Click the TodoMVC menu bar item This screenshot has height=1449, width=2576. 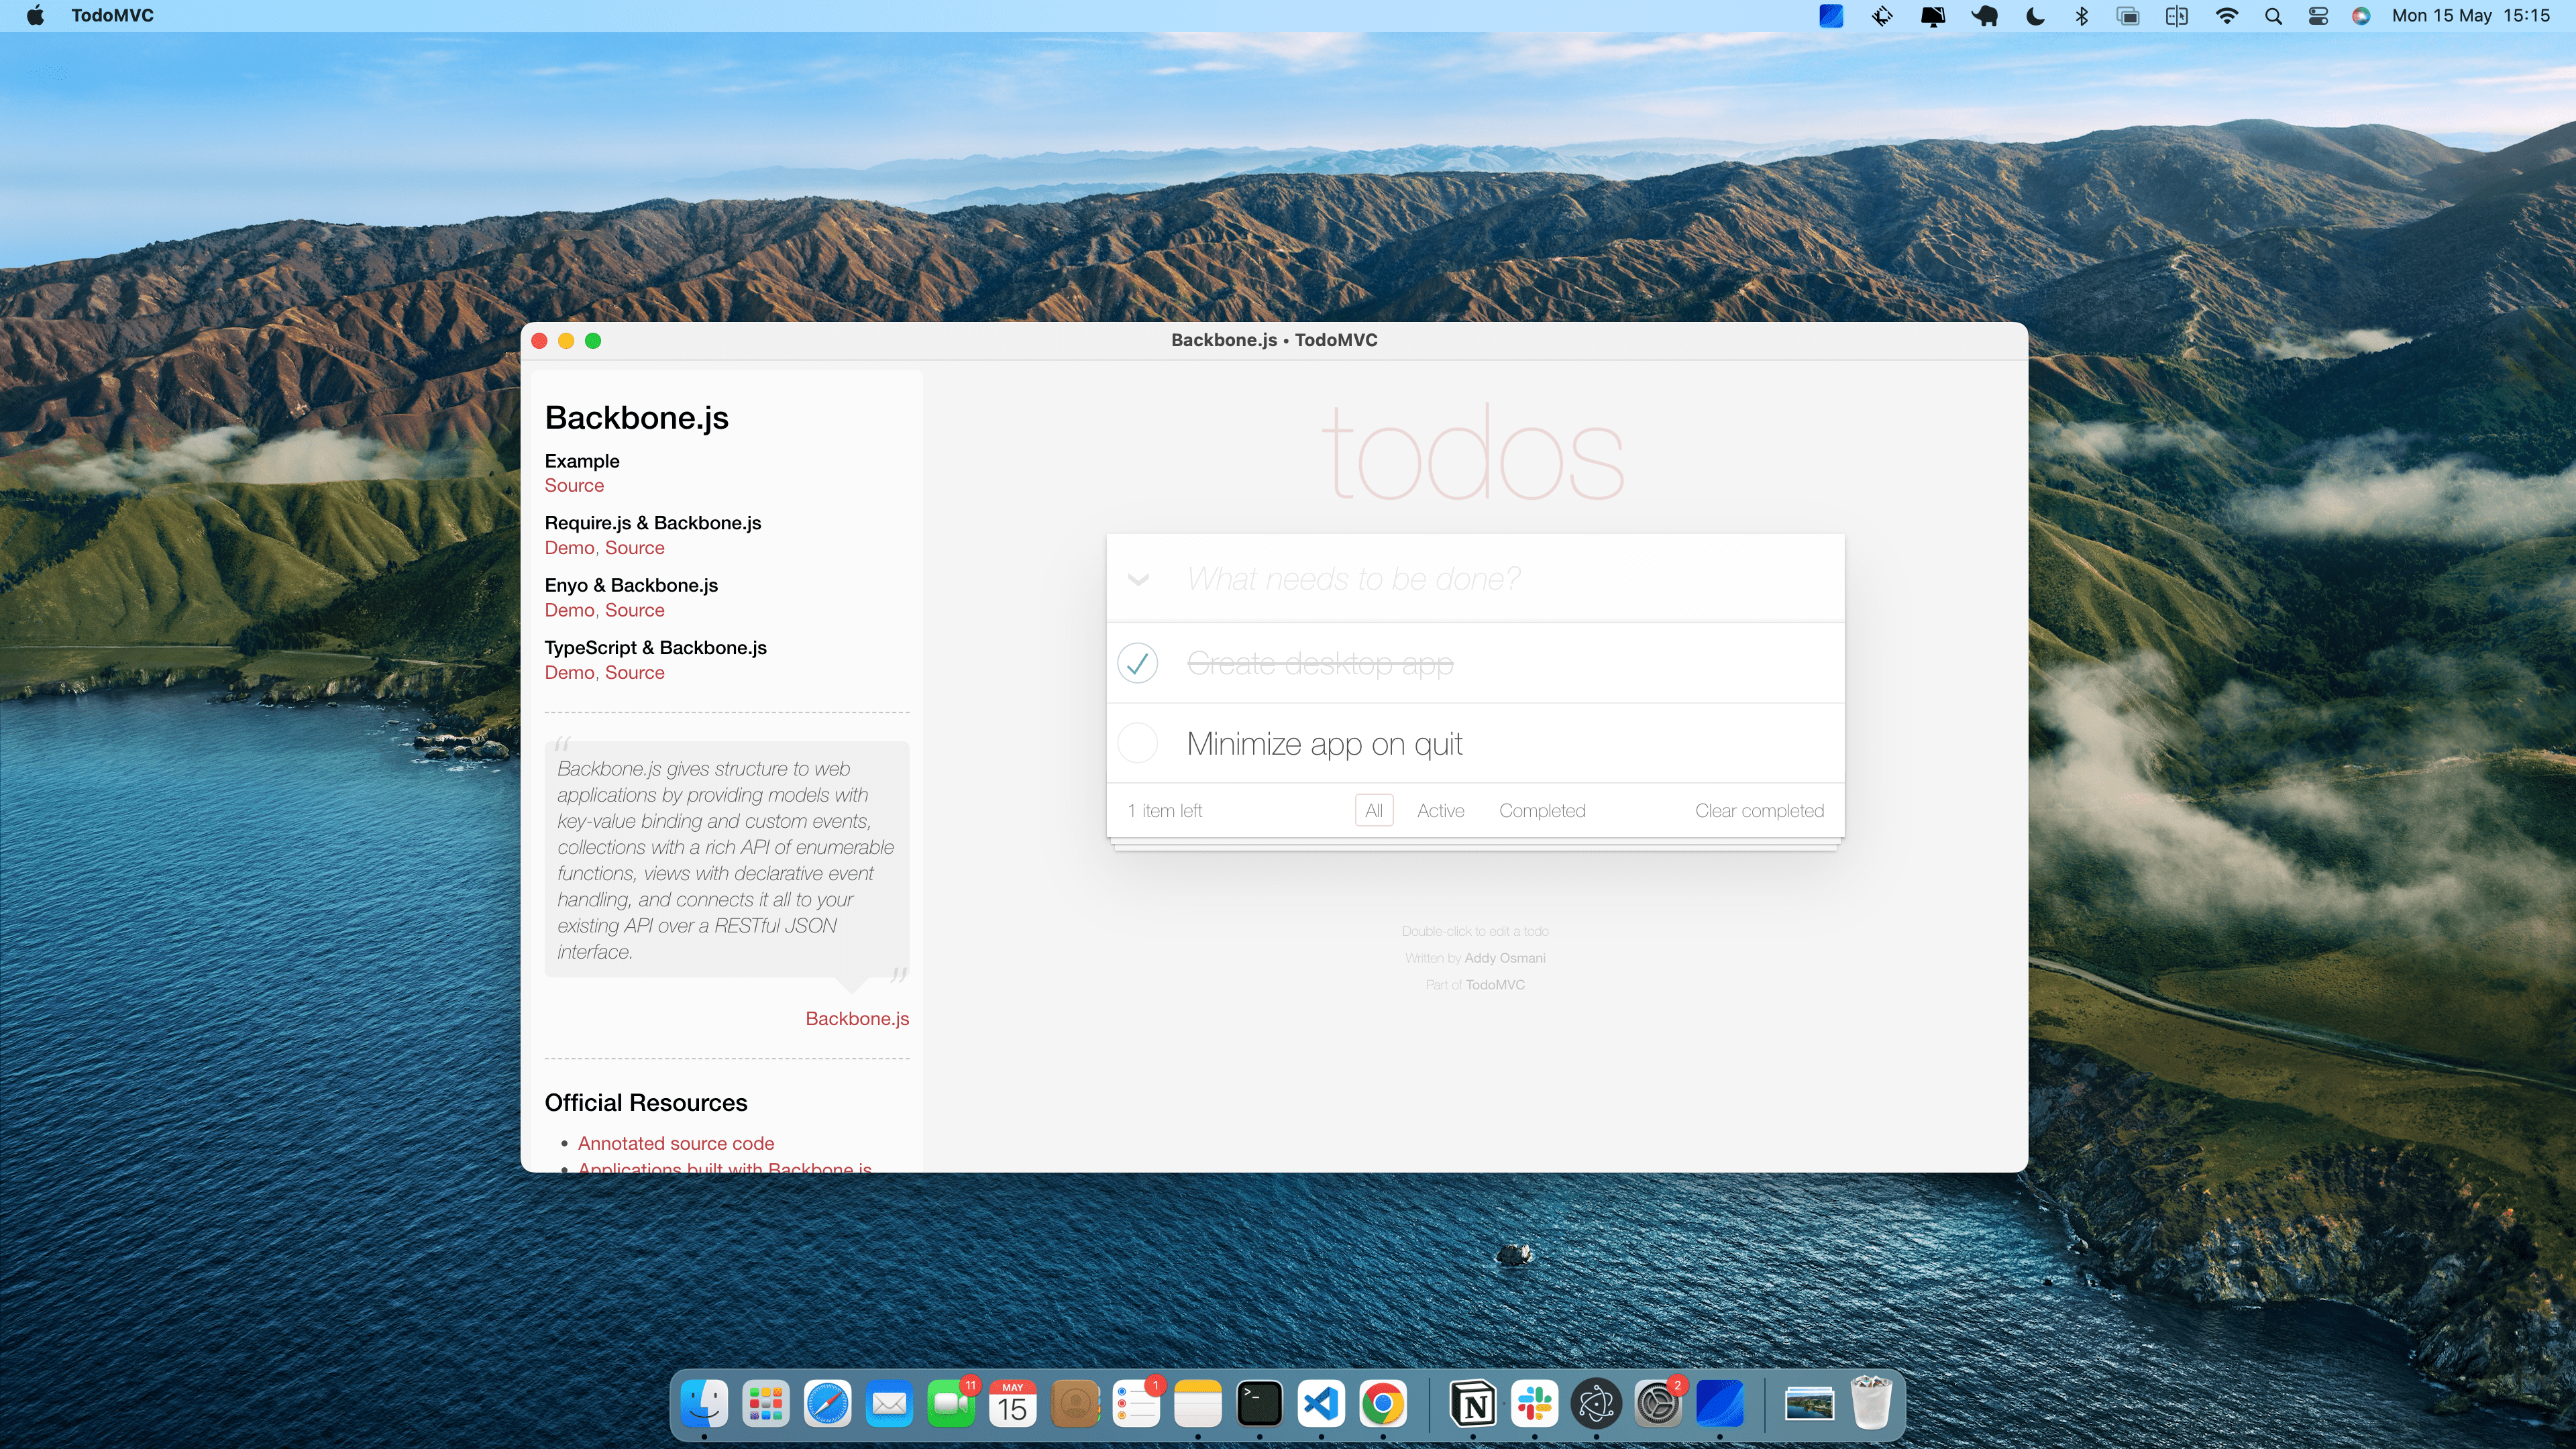click(x=110, y=16)
